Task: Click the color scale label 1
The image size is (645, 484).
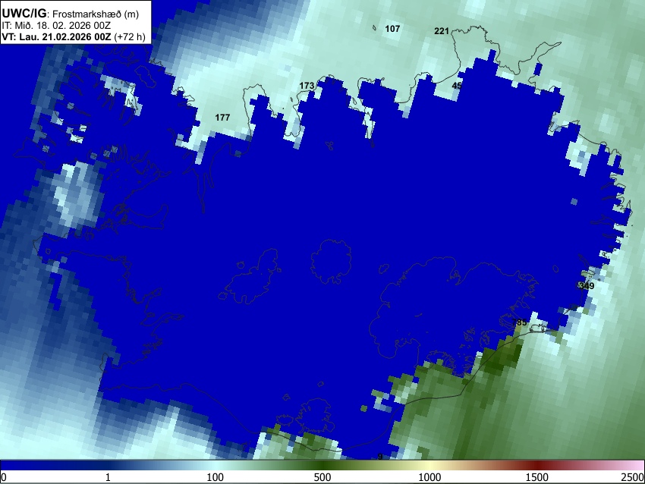Action: pos(108,477)
